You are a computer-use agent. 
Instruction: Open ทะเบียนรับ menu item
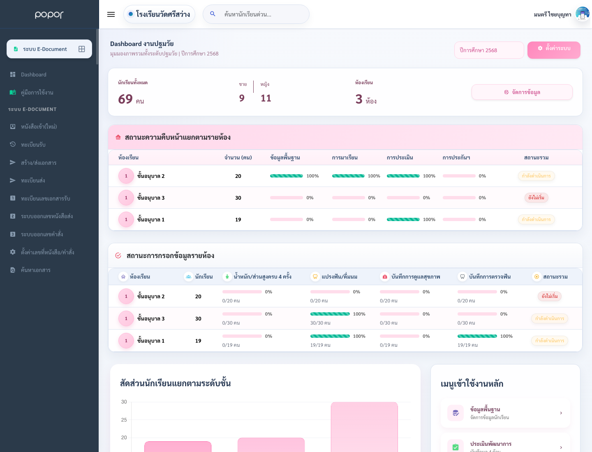[49, 144]
